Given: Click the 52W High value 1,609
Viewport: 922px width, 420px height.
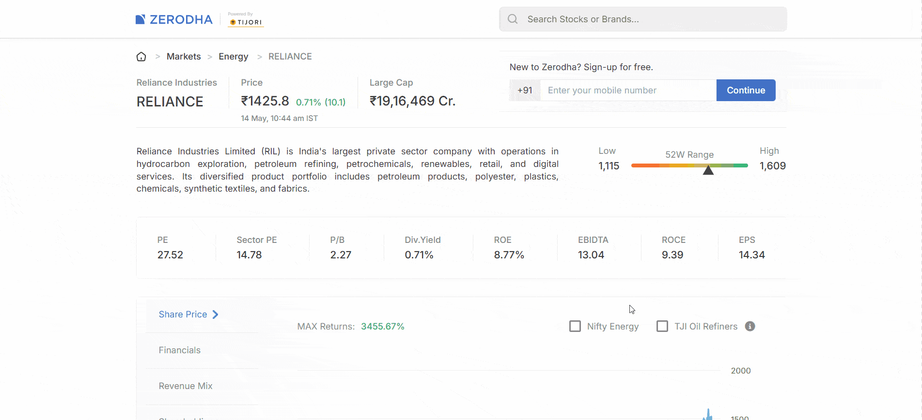Looking at the screenshot, I should [773, 166].
